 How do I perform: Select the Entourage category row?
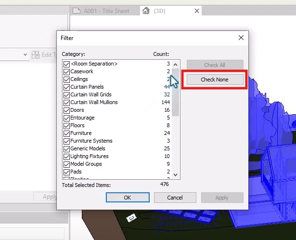(x=82, y=118)
